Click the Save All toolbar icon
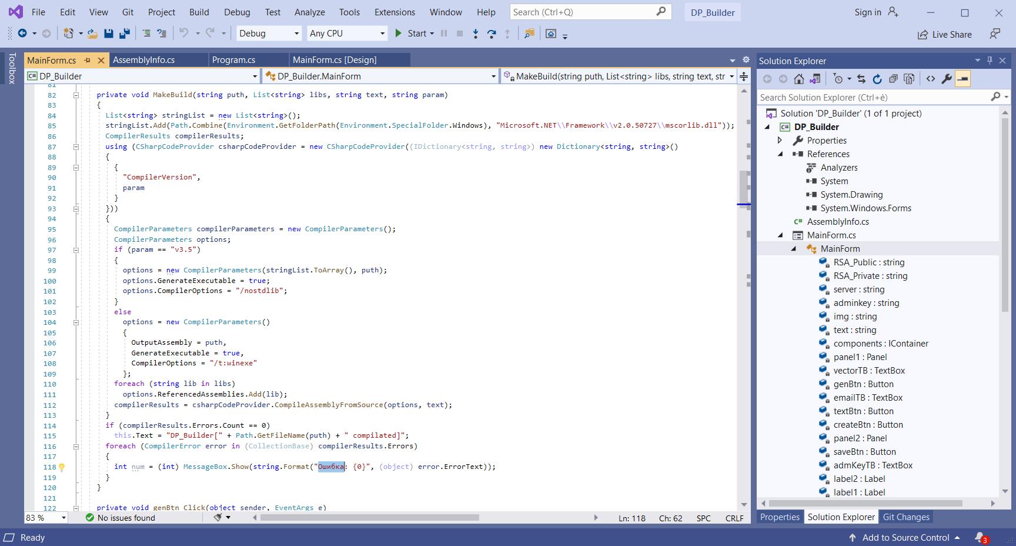 coord(124,34)
